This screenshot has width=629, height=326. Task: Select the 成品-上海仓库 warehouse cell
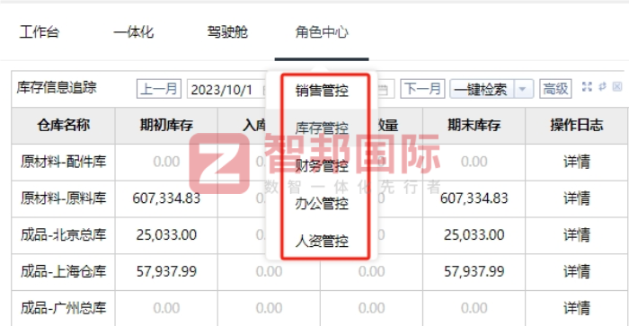[64, 271]
